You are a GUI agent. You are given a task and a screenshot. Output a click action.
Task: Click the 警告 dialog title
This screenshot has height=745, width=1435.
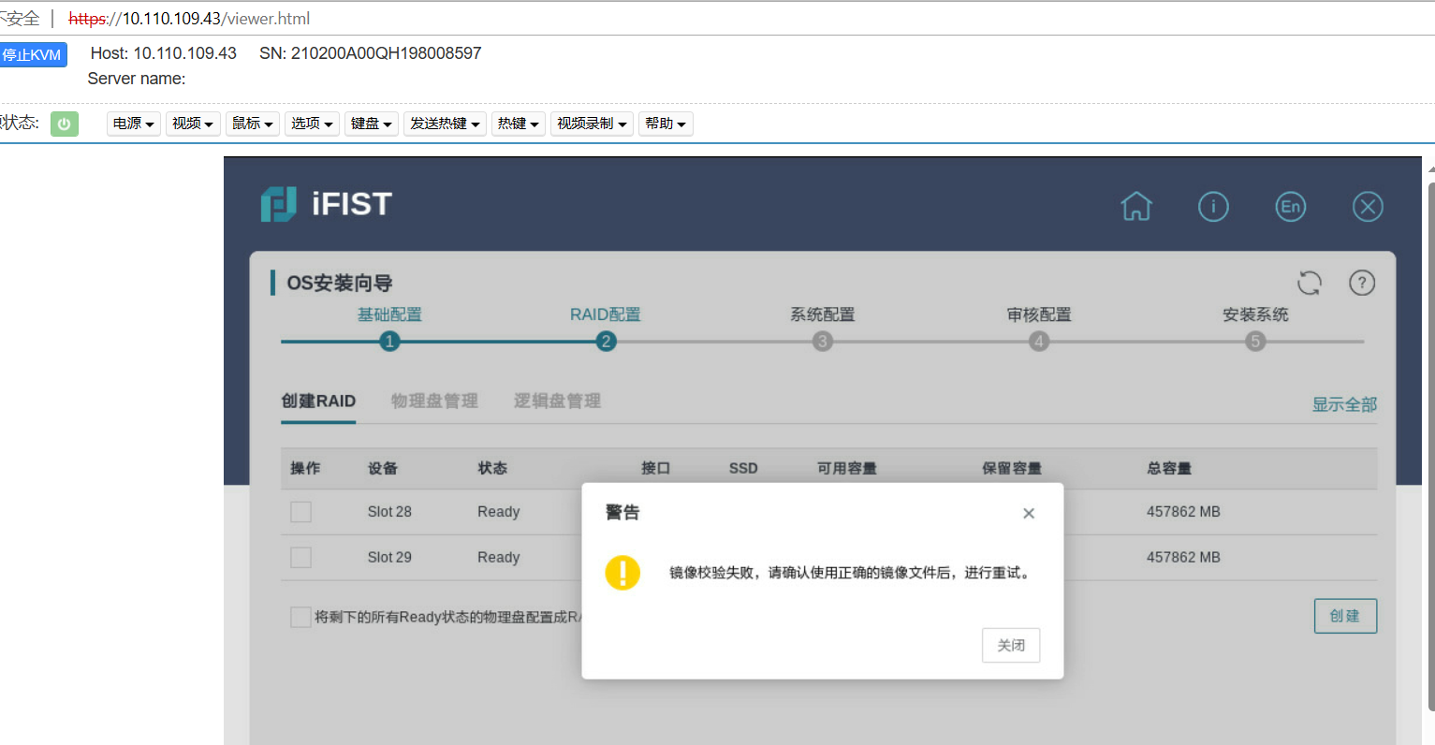[622, 513]
